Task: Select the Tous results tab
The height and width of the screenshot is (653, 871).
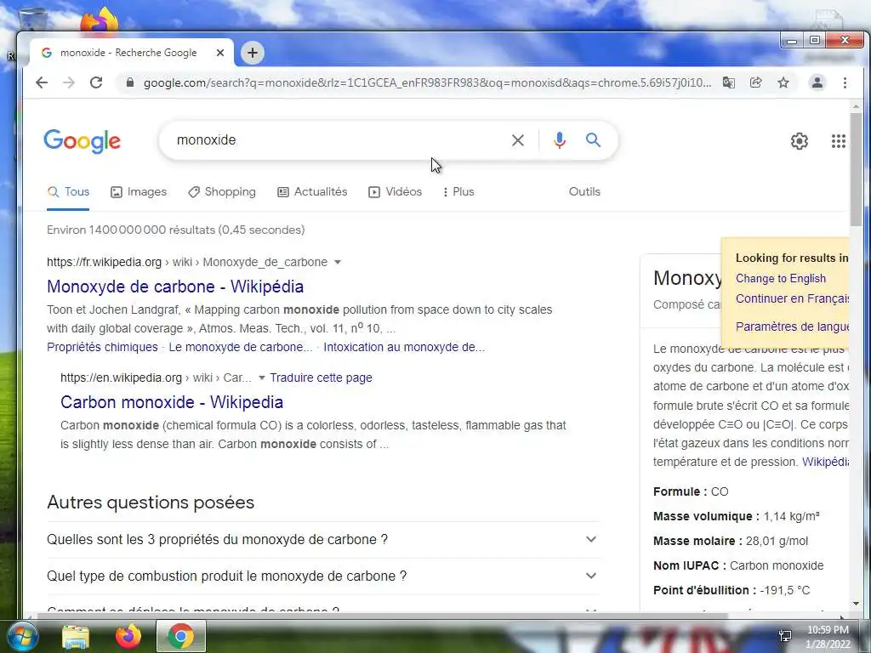Action: pos(68,191)
